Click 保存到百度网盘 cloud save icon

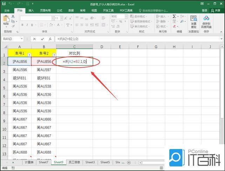pyautogui.click(x=206, y=22)
